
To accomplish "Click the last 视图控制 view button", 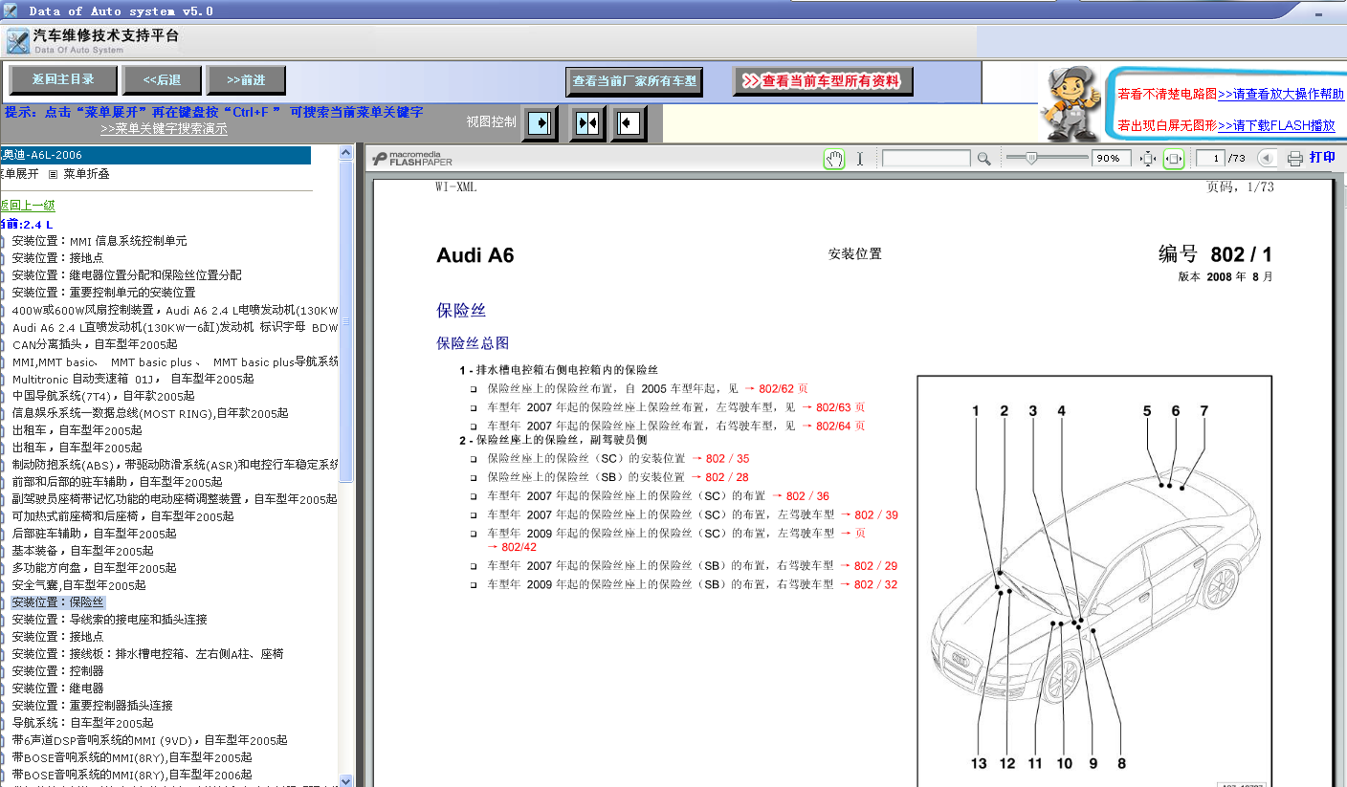I will point(629,123).
